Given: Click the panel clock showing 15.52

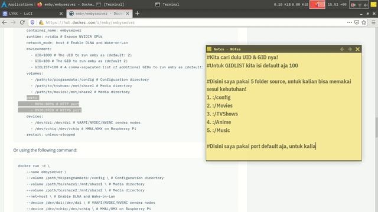Looking at the screenshot, I should [337, 4].
